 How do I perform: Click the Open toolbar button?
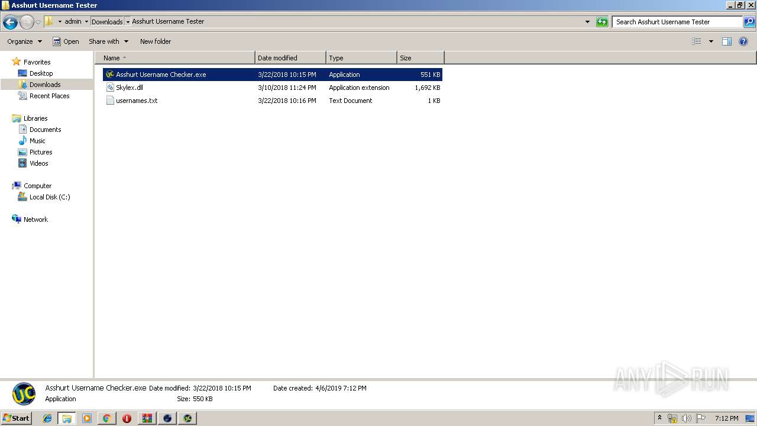coord(66,41)
